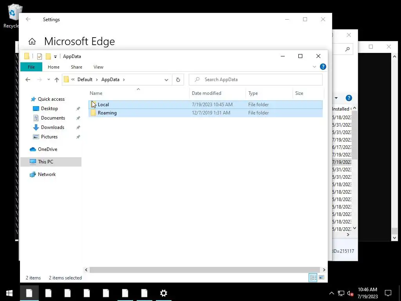Switch to large icons view layout
Screen dimensions: 401x301
322,278
